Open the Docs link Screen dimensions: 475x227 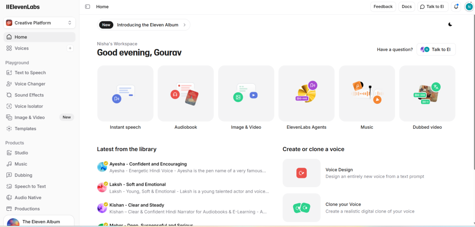406,6
